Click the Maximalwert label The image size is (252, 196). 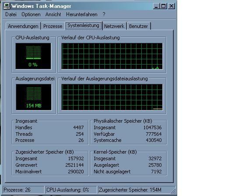(28, 172)
